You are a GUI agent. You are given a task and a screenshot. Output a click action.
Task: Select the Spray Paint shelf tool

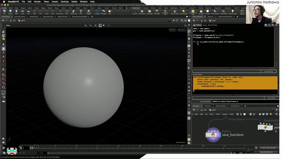click(74, 12)
